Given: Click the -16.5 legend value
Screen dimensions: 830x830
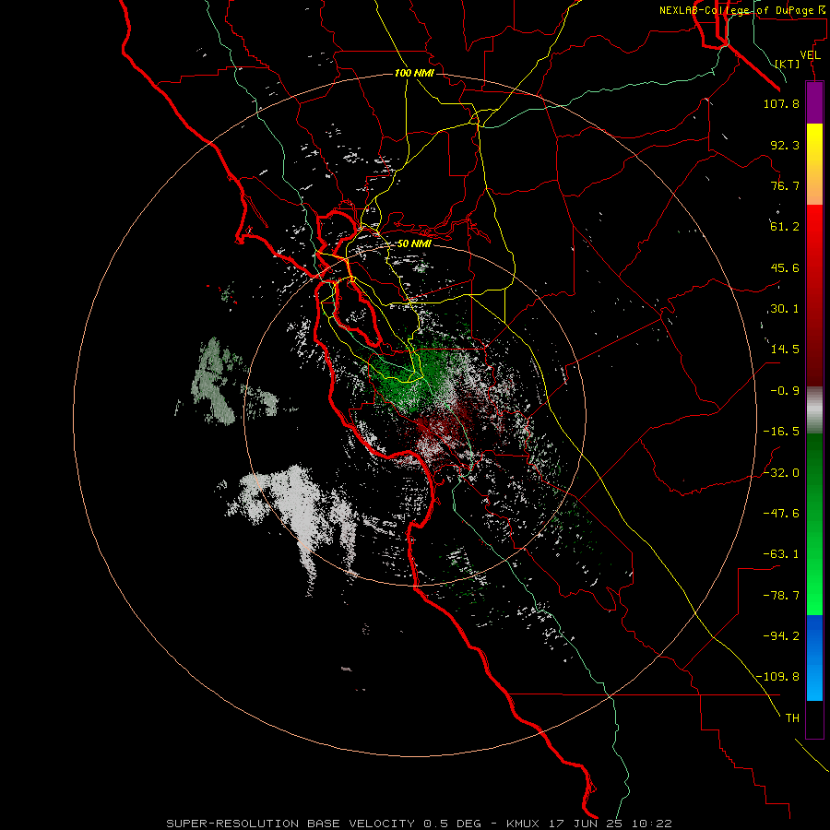Looking at the screenshot, I should (781, 432).
